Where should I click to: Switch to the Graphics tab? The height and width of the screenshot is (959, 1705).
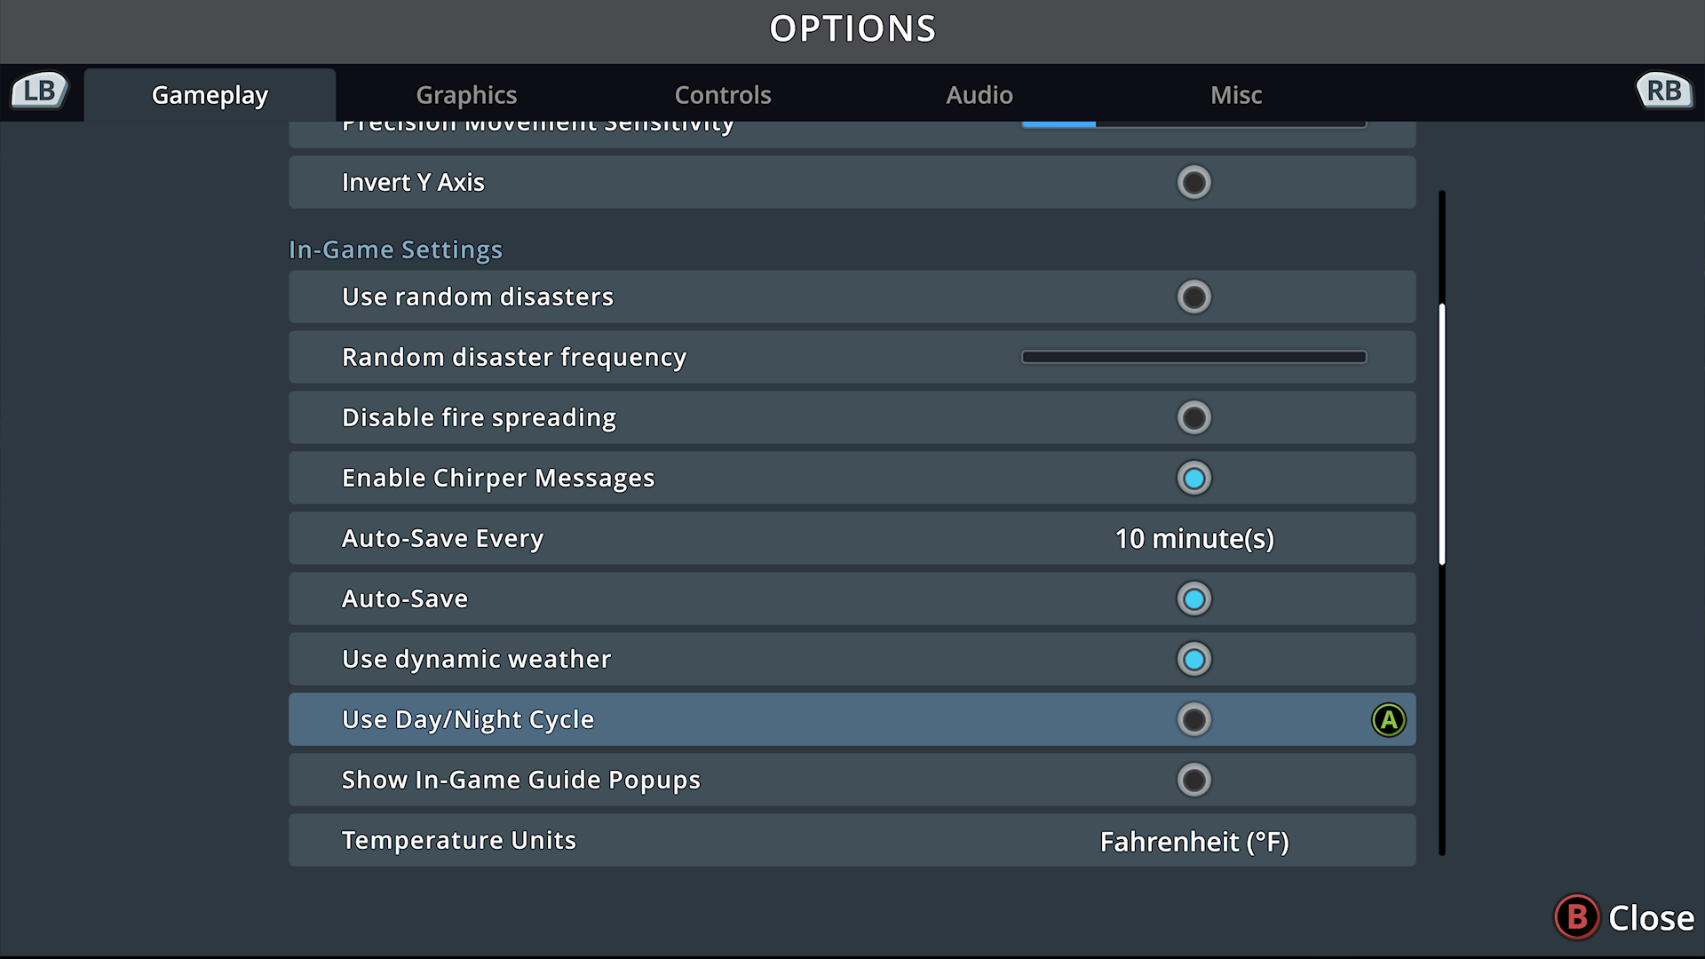tap(466, 94)
